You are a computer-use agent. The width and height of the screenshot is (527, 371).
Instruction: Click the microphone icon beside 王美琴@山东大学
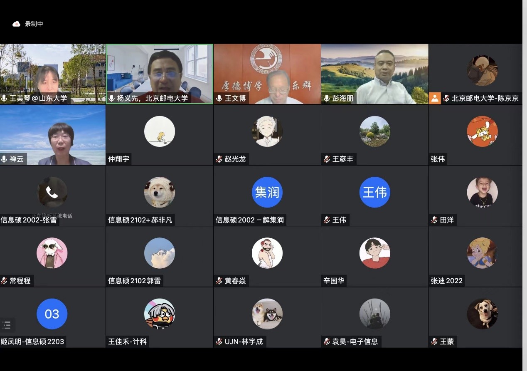pos(5,99)
